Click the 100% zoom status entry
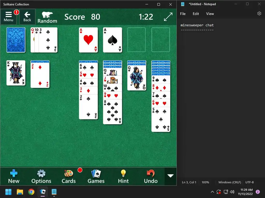Image resolution: width=265 pixels, height=198 pixels. pyautogui.click(x=205, y=182)
